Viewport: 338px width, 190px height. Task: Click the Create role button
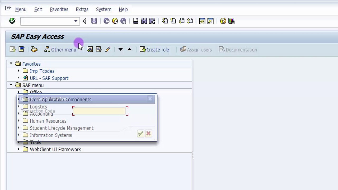tap(154, 50)
